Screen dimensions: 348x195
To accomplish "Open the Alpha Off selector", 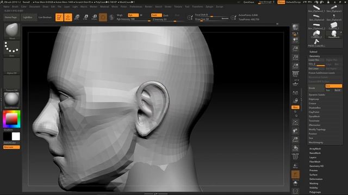I will click(12, 66).
